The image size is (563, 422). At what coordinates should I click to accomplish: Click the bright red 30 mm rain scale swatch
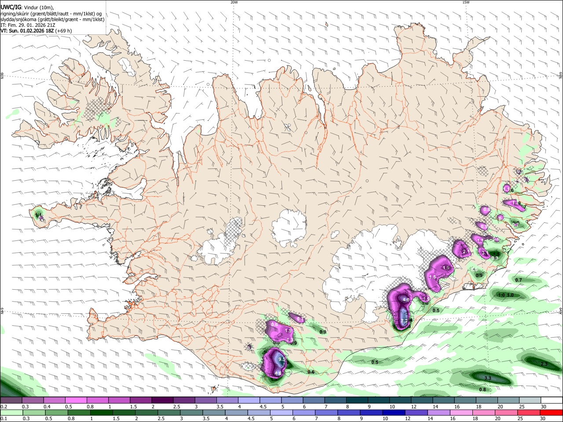click(x=552, y=412)
